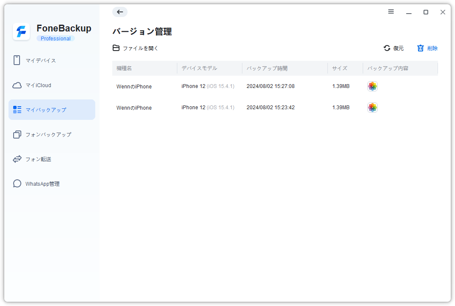Viewport: 455px width, 306px height.
Task: Open マイiCloud in the sidebar
Action: (x=52, y=85)
